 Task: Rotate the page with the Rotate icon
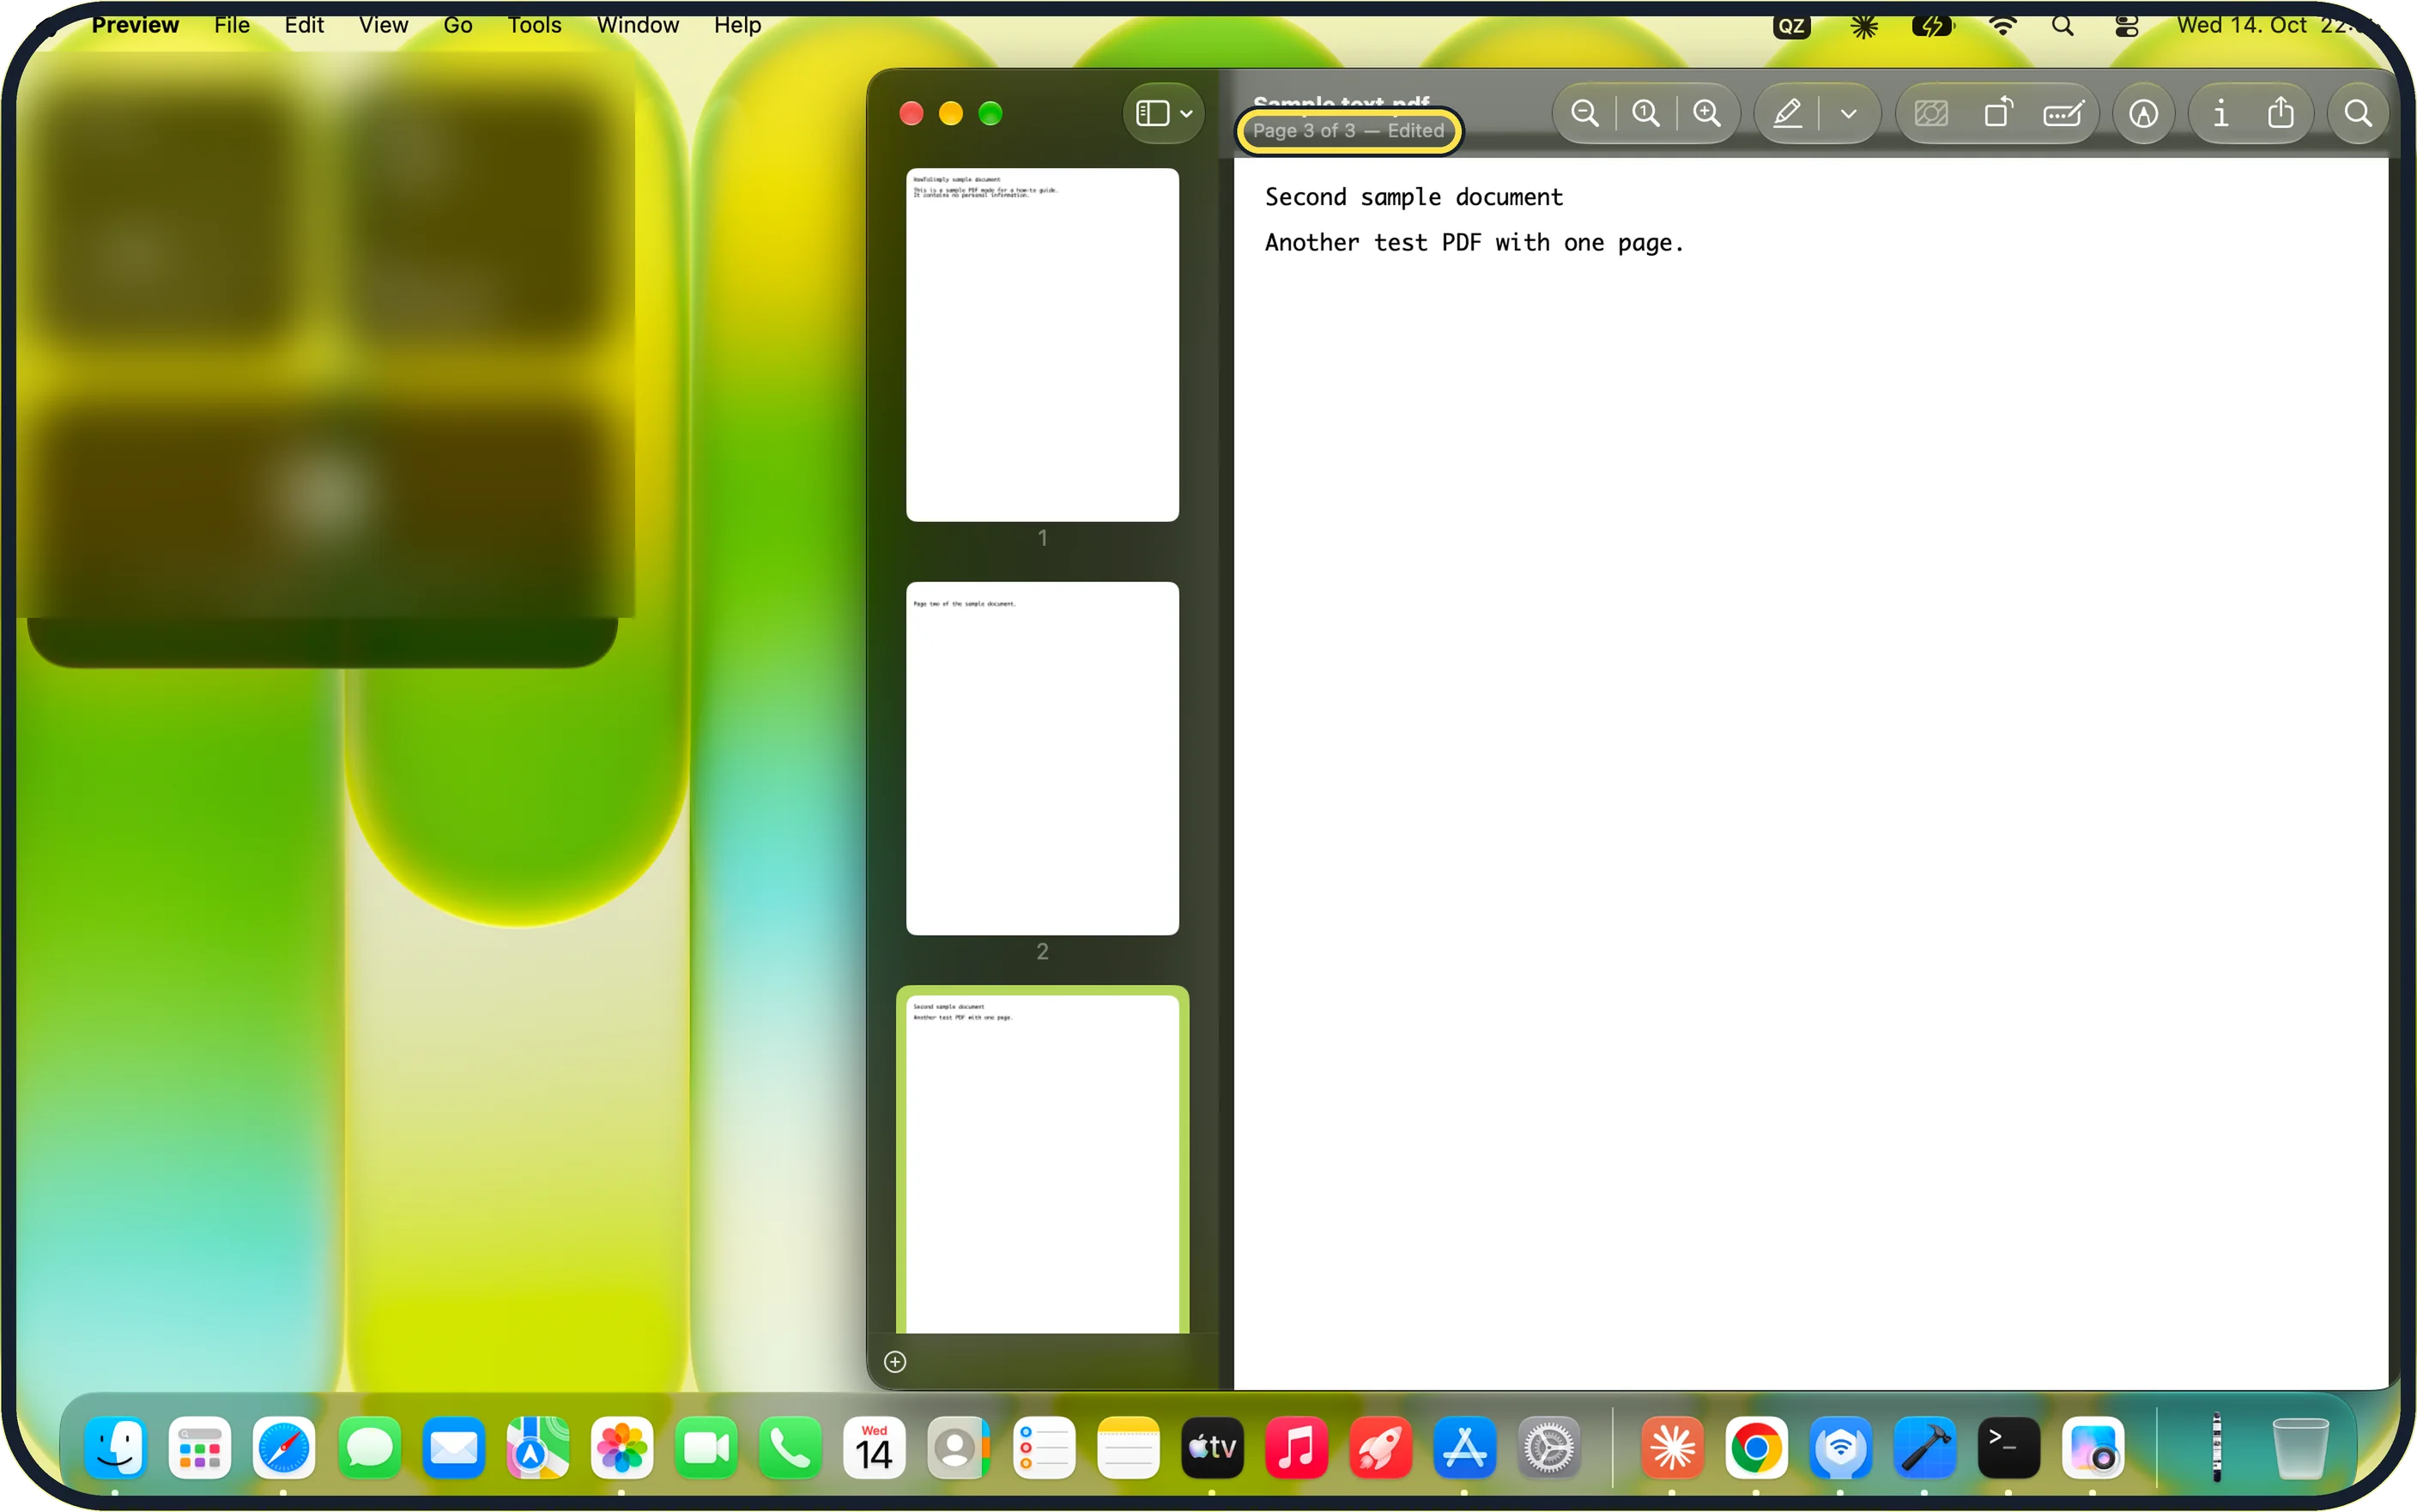click(x=1997, y=112)
